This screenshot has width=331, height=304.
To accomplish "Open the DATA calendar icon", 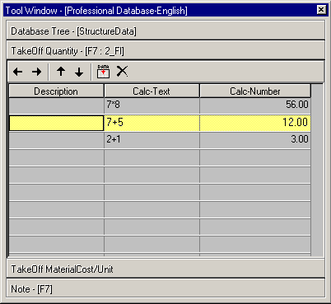I will tap(103, 72).
